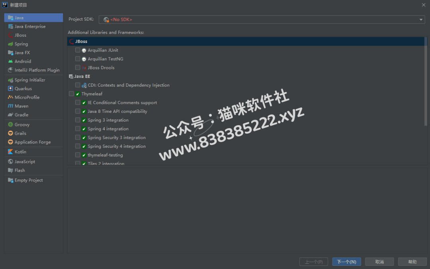Close the 新建项目 dialog window
This screenshot has height=269, width=430.
click(423, 5)
